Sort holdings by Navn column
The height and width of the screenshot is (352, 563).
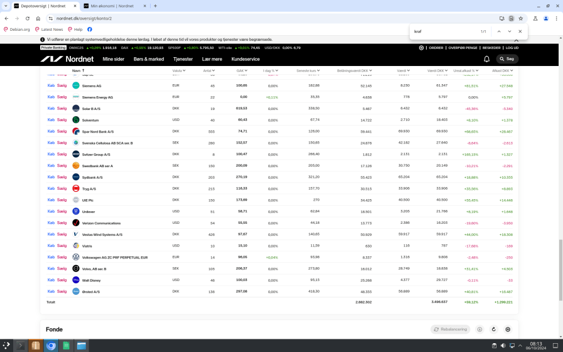76,71
